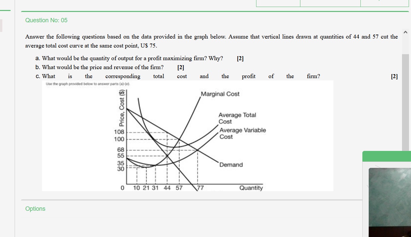Click the Average Total Cost label
This screenshot has height=237, width=411.
pos(237,118)
